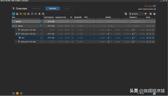Select the default protection domain row

[83, 26]
